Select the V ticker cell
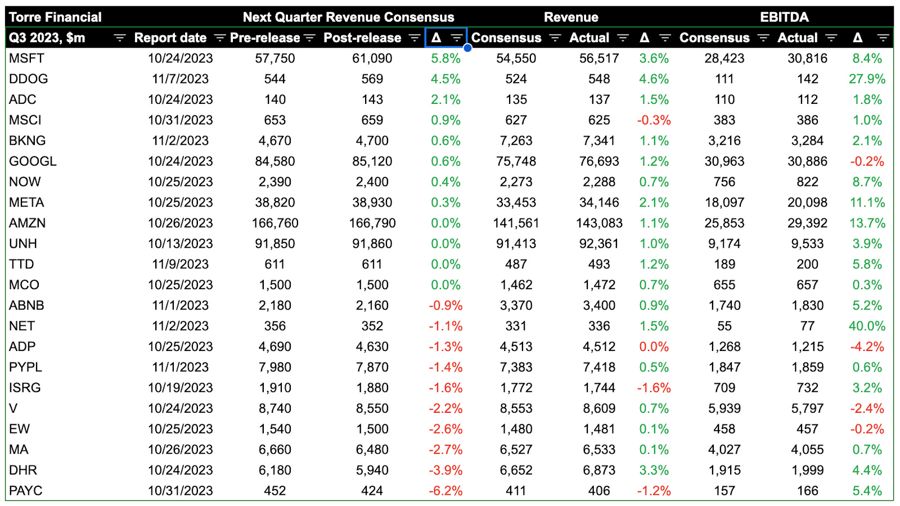 click(x=13, y=408)
